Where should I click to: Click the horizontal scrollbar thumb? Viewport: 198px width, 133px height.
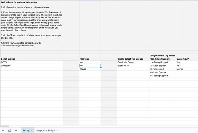point(5,126)
